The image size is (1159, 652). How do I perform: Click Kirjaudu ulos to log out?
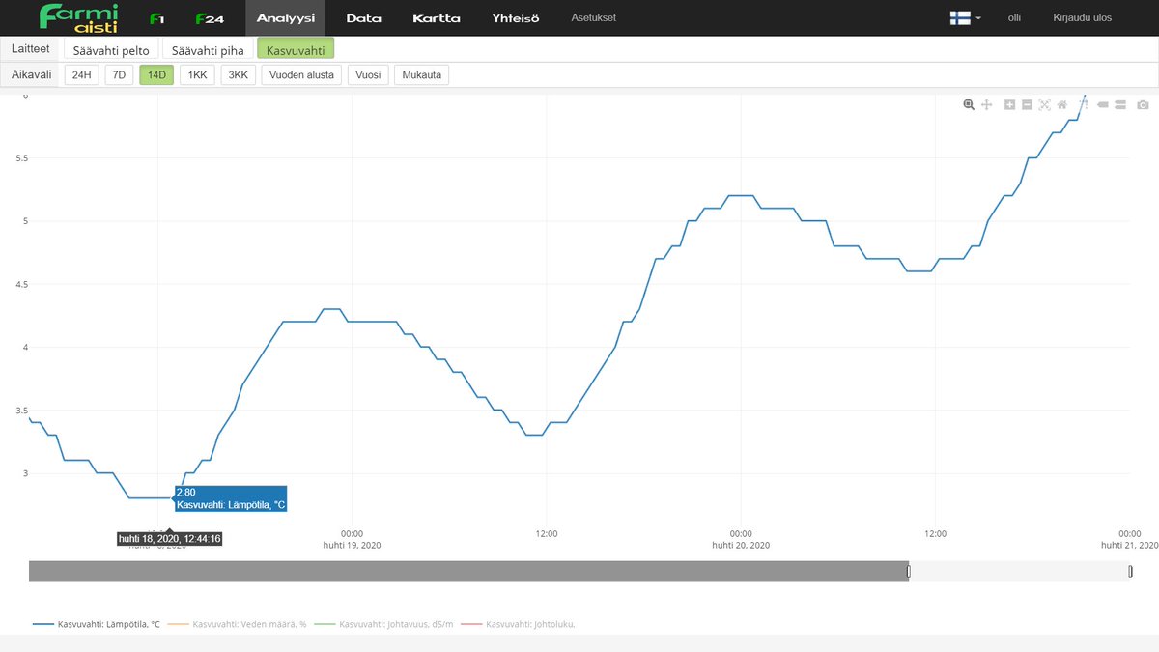coord(1082,18)
